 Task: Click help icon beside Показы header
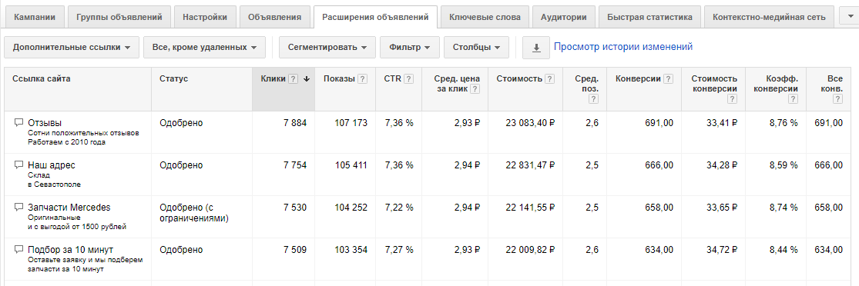click(363, 79)
